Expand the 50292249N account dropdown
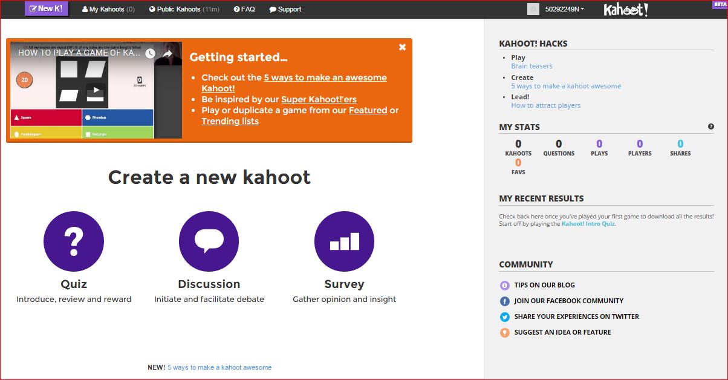The image size is (728, 380). click(565, 9)
